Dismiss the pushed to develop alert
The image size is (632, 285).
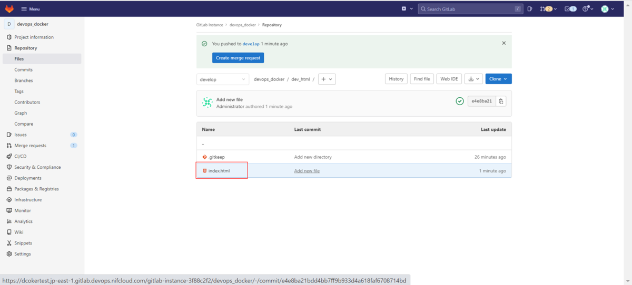tap(503, 43)
